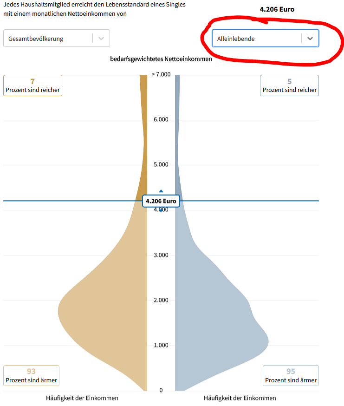
Task: Click the left 'Häufigkeit der Einkommen' label
Action: (x=82, y=398)
